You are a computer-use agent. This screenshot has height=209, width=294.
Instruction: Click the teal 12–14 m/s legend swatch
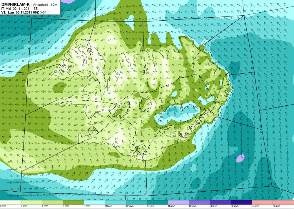136,203
